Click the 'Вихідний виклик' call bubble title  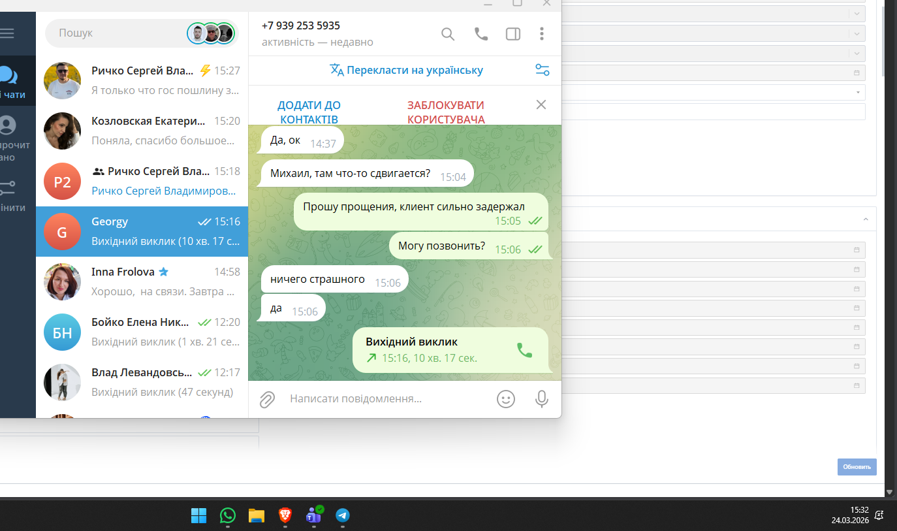412,342
